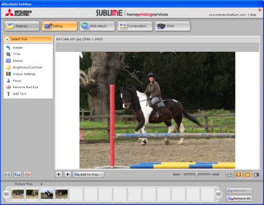Select second thumbnail in picture tray
The height and width of the screenshot is (205, 264).
point(32,194)
